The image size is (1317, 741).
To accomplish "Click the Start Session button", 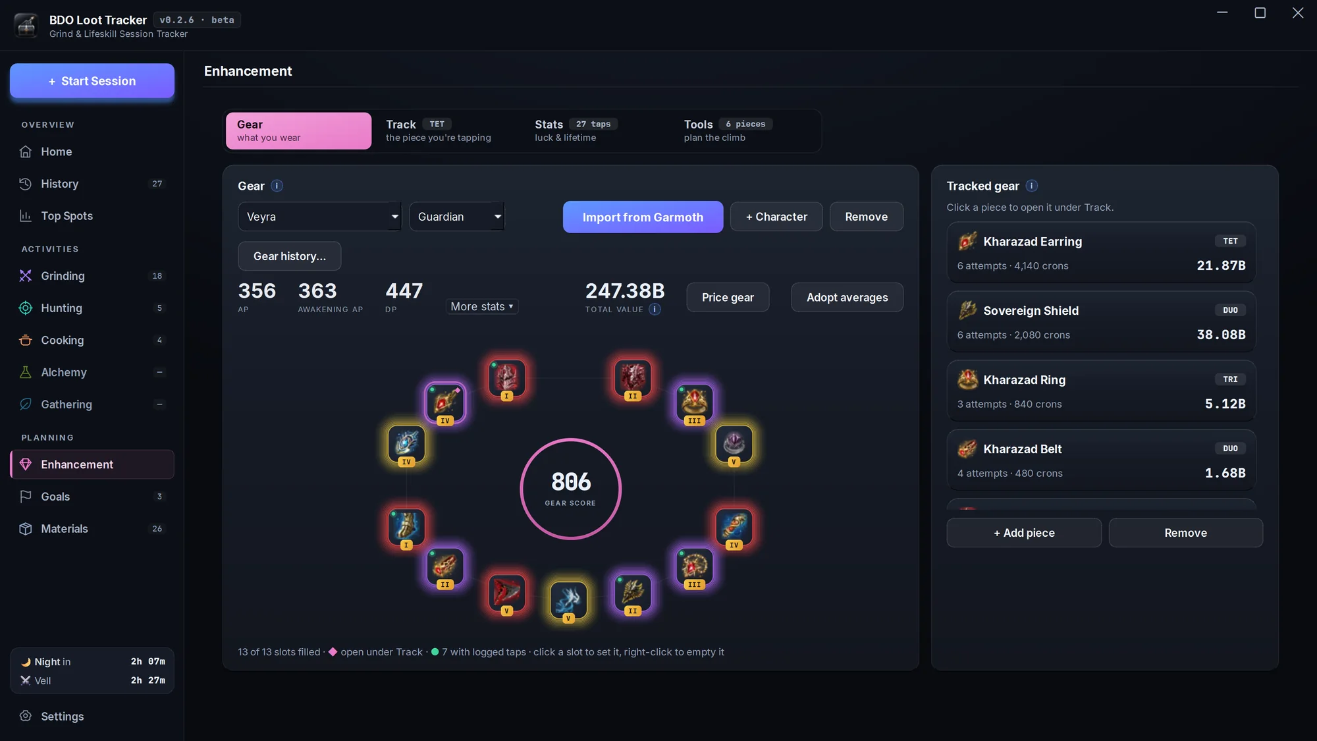I will click(x=92, y=81).
